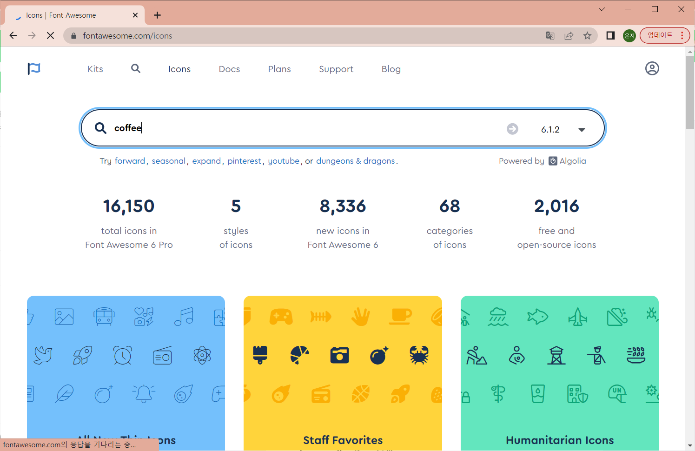Viewport: 695px width, 451px height.
Task: Open a new browser tab
Action: [x=158, y=15]
